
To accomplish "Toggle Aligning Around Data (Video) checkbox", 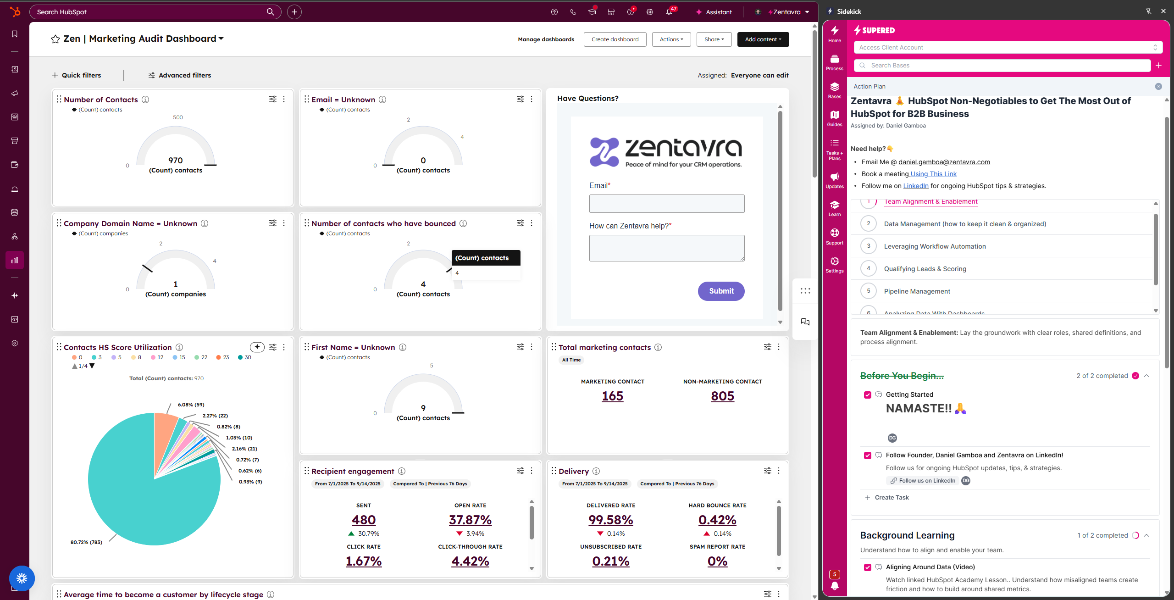I will point(867,567).
